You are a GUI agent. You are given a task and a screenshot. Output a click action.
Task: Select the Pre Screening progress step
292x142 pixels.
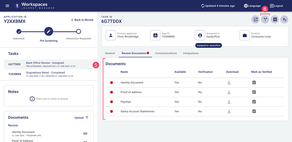tap(49, 32)
